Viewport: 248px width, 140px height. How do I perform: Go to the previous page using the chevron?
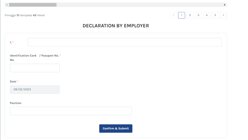point(173,15)
